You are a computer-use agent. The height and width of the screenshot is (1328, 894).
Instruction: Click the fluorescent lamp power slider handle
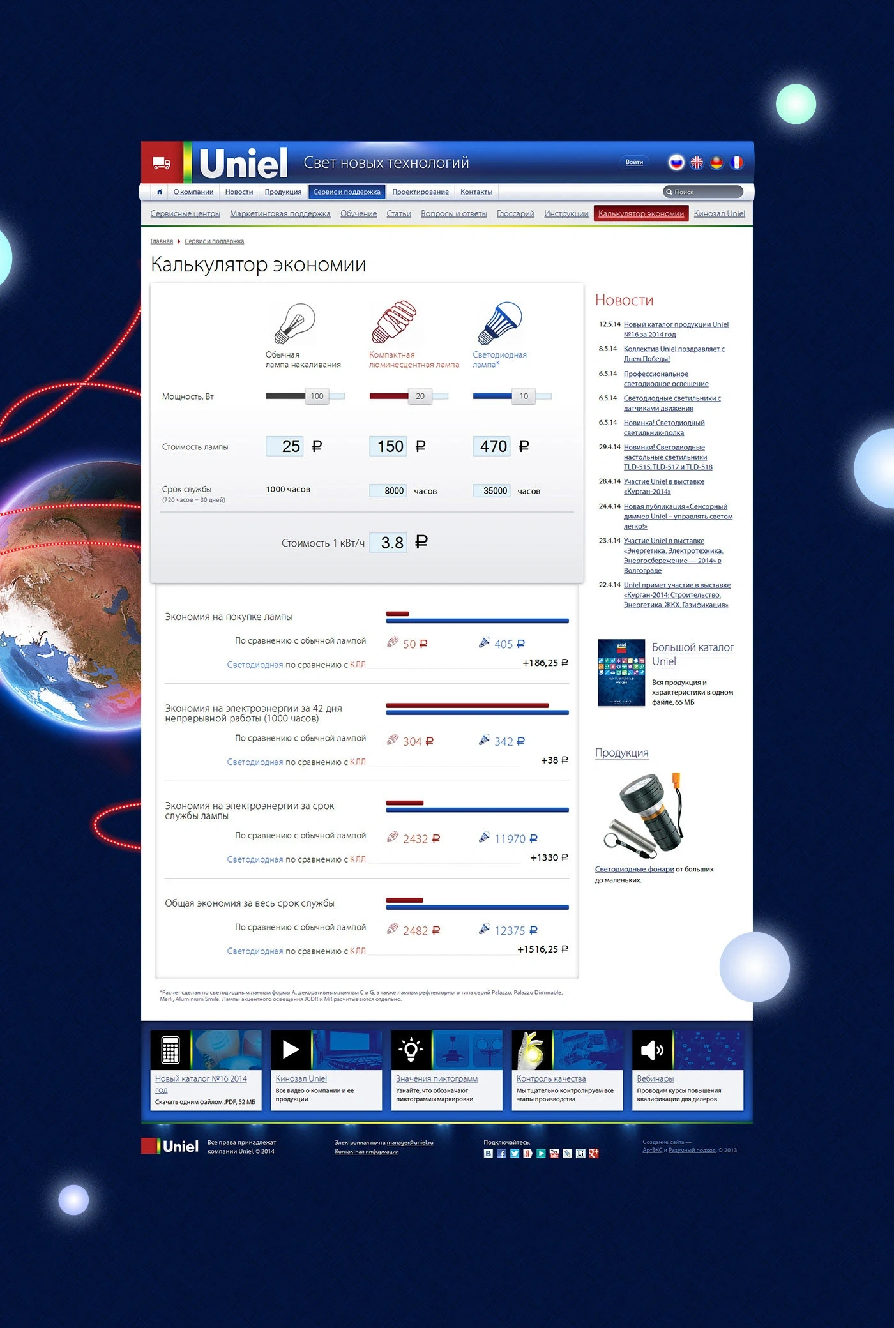click(x=420, y=396)
